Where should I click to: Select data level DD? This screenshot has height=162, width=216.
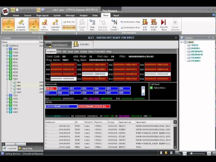pyautogui.click(x=125, y=93)
